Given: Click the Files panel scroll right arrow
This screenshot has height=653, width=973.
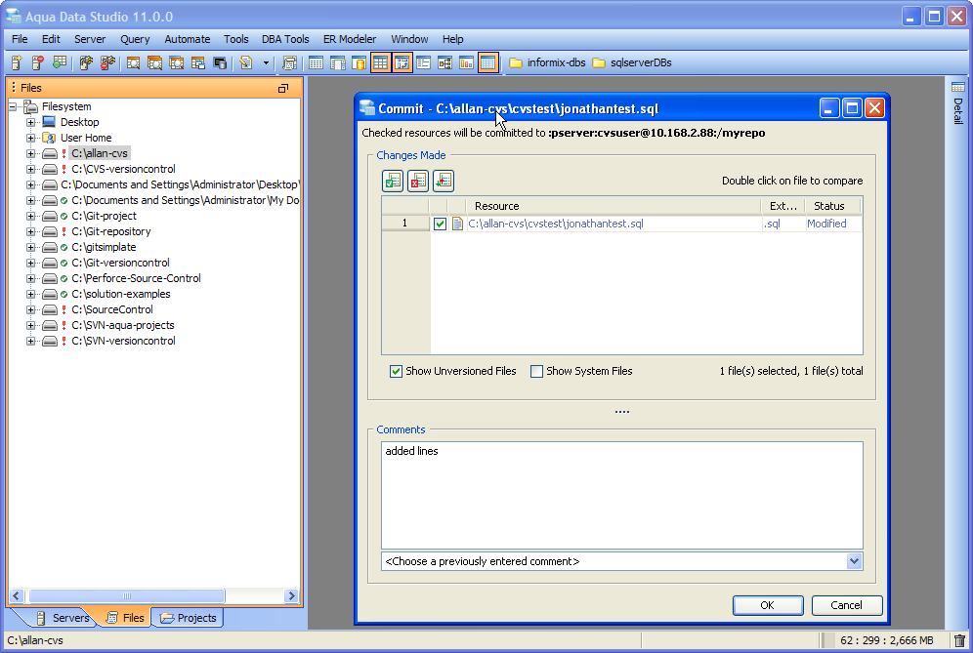Looking at the screenshot, I should coord(292,596).
